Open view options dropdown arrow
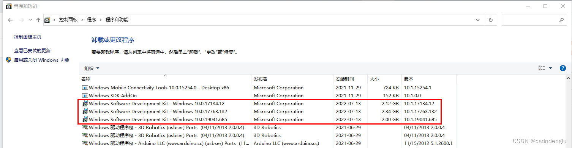Image resolution: width=572 pixels, height=148 pixels. (x=551, y=68)
